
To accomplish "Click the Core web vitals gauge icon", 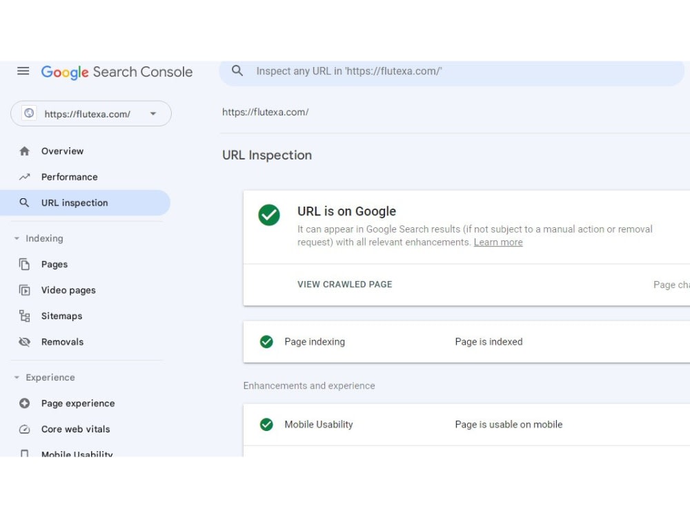I will pyautogui.click(x=25, y=429).
